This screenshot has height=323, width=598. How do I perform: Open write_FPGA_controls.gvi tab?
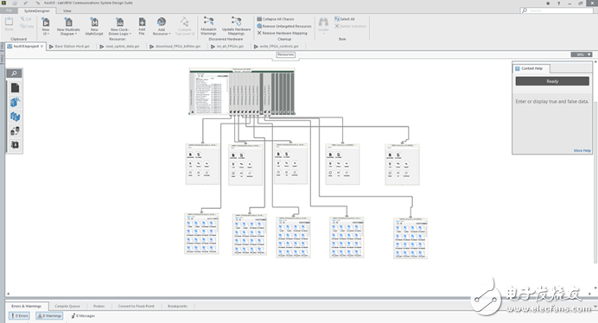click(x=277, y=46)
